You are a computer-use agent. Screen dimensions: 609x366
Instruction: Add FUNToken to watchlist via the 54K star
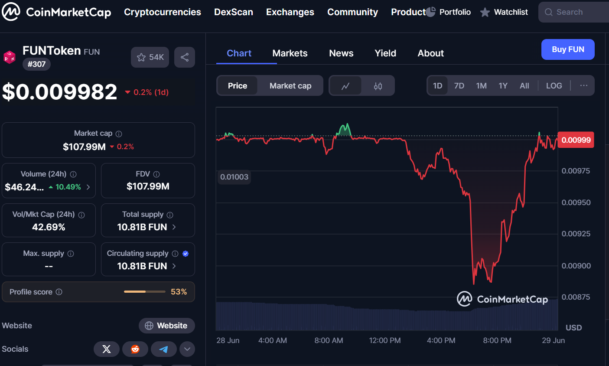(150, 57)
